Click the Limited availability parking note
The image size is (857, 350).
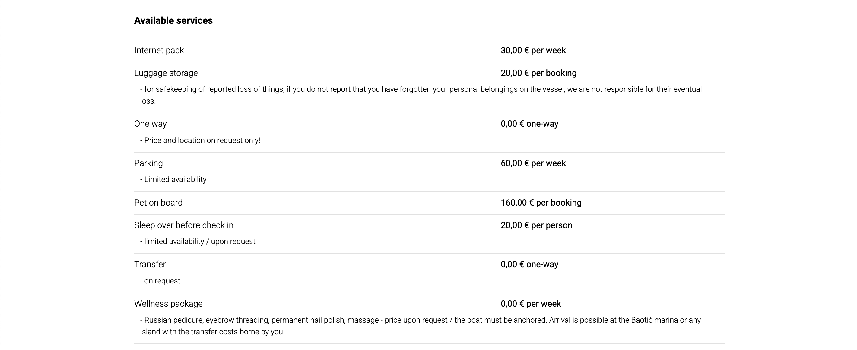click(x=173, y=179)
